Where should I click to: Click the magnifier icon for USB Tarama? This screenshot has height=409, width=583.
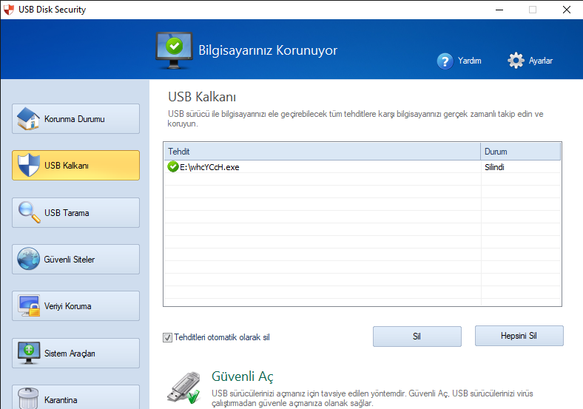coord(29,212)
